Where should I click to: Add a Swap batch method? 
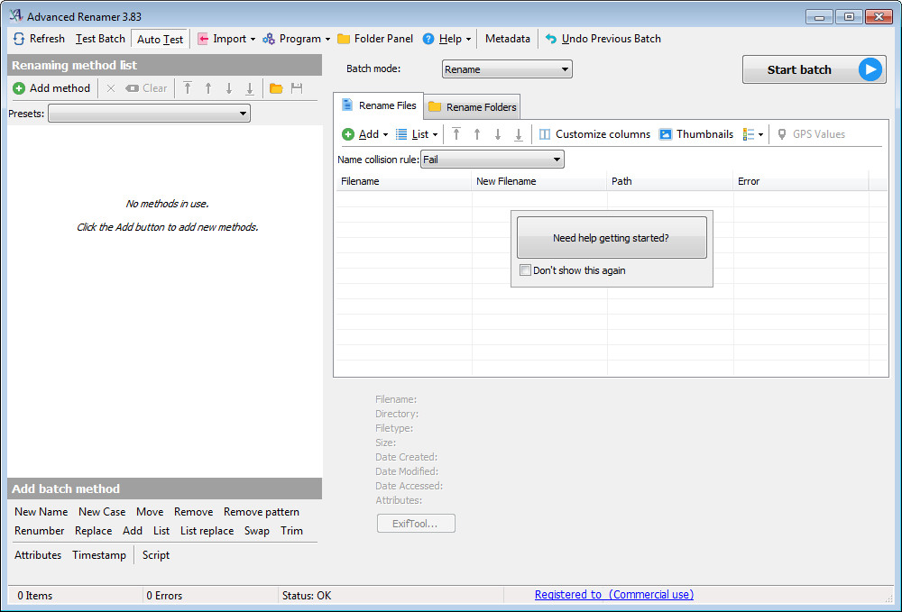coord(256,530)
